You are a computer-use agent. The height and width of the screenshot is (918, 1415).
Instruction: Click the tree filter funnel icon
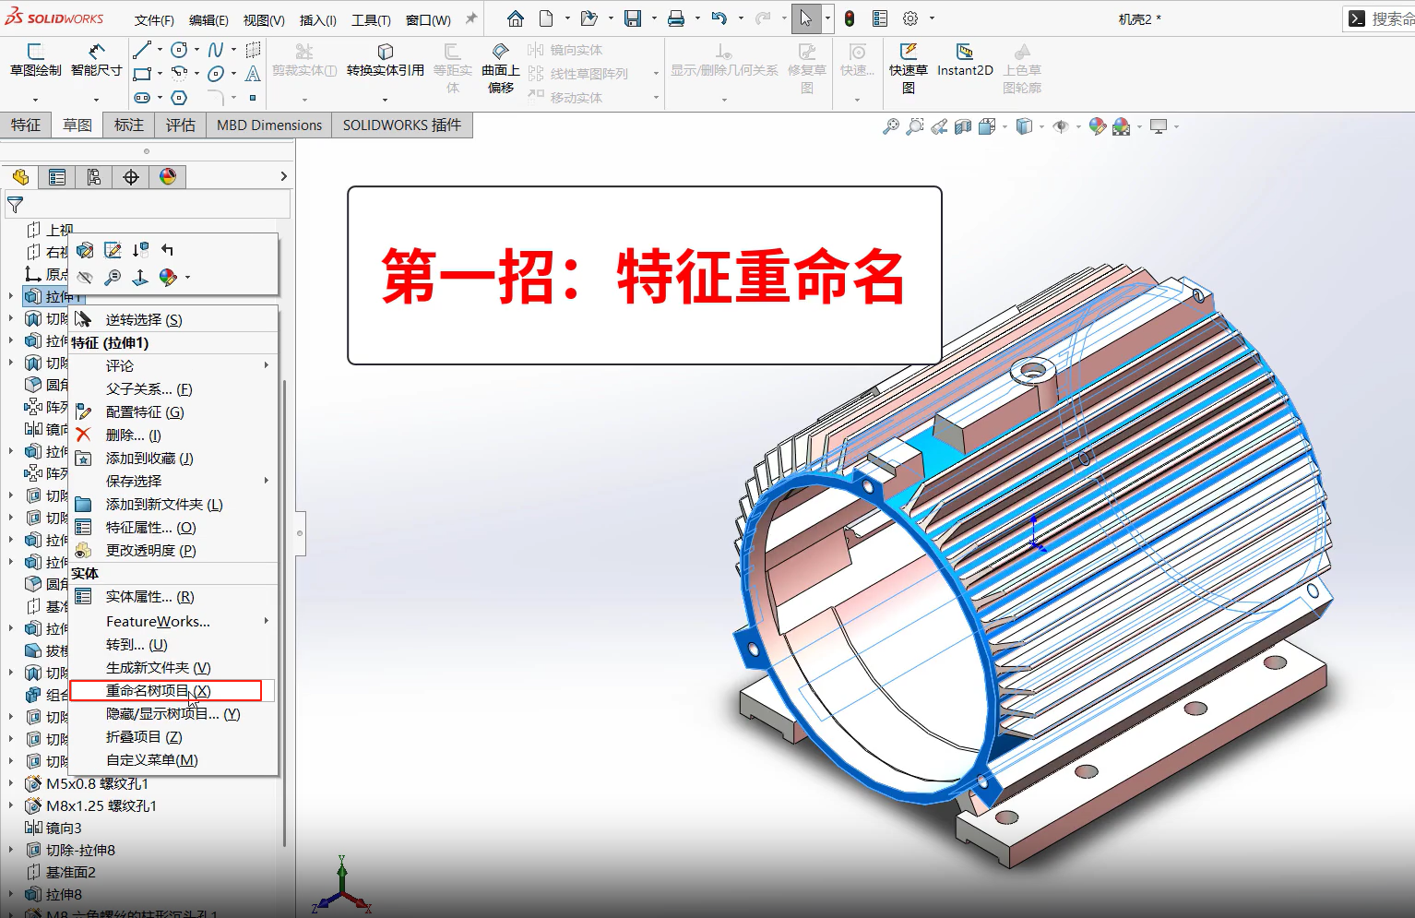tap(16, 205)
